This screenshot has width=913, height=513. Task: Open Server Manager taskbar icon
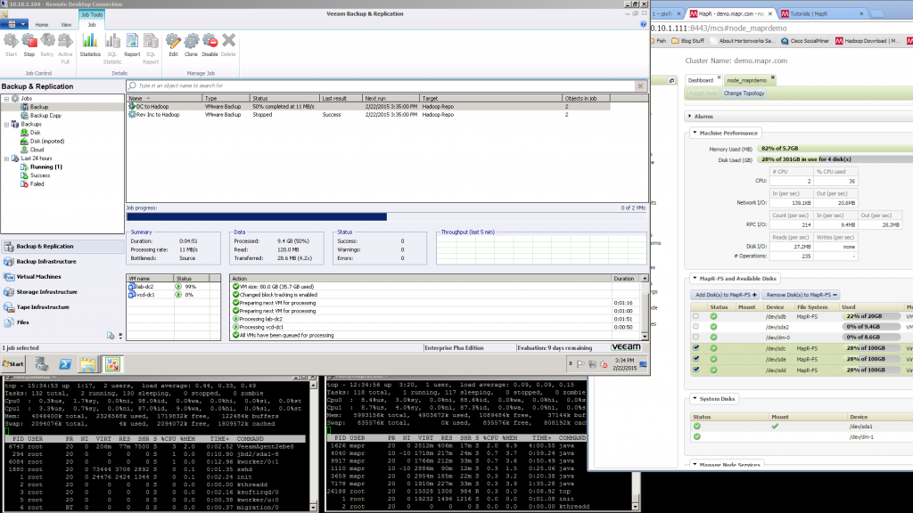point(41,364)
